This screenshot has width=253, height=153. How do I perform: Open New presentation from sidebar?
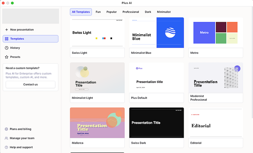pos(22,30)
